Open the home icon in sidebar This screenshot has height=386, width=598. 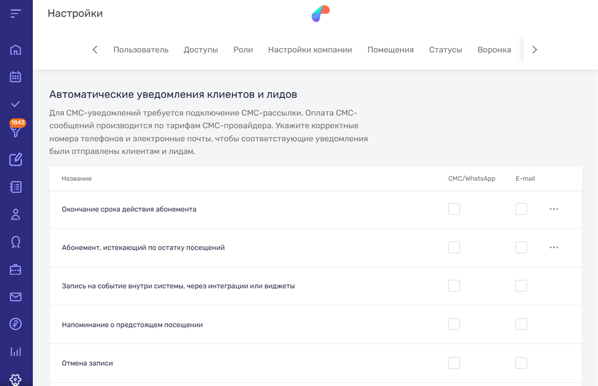[16, 50]
